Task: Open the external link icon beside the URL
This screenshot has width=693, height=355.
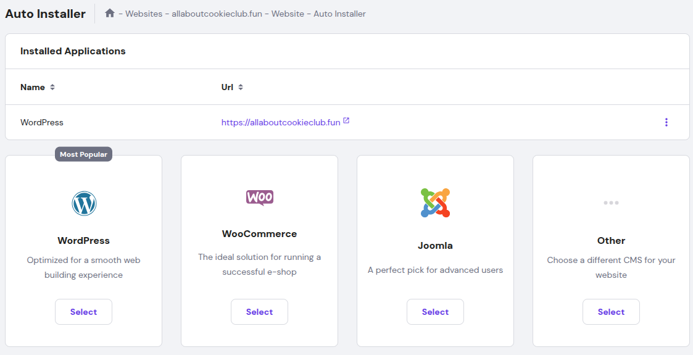Action: [346, 121]
